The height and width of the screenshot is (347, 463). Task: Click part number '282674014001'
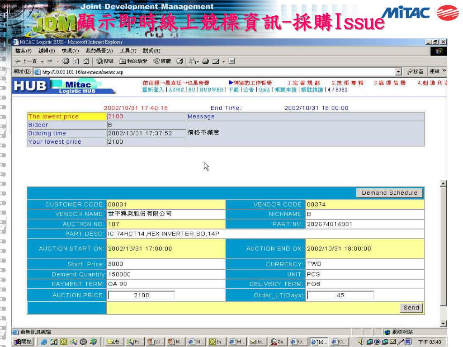click(x=330, y=224)
